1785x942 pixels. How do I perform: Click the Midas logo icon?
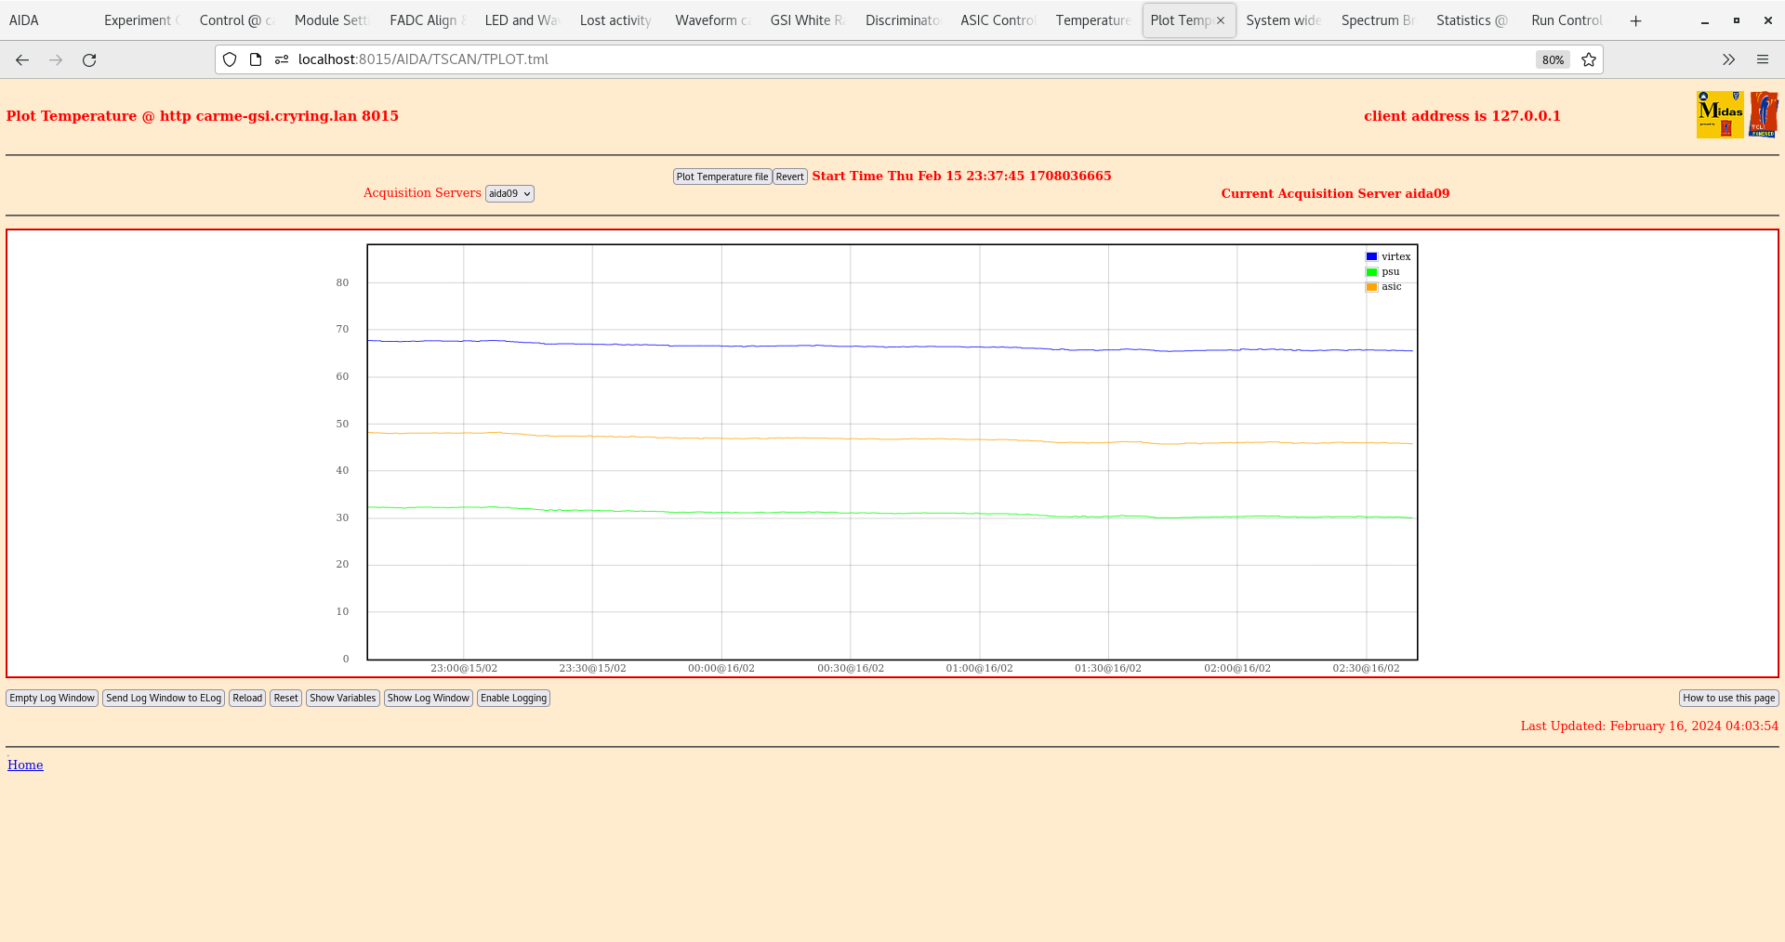point(1719,114)
